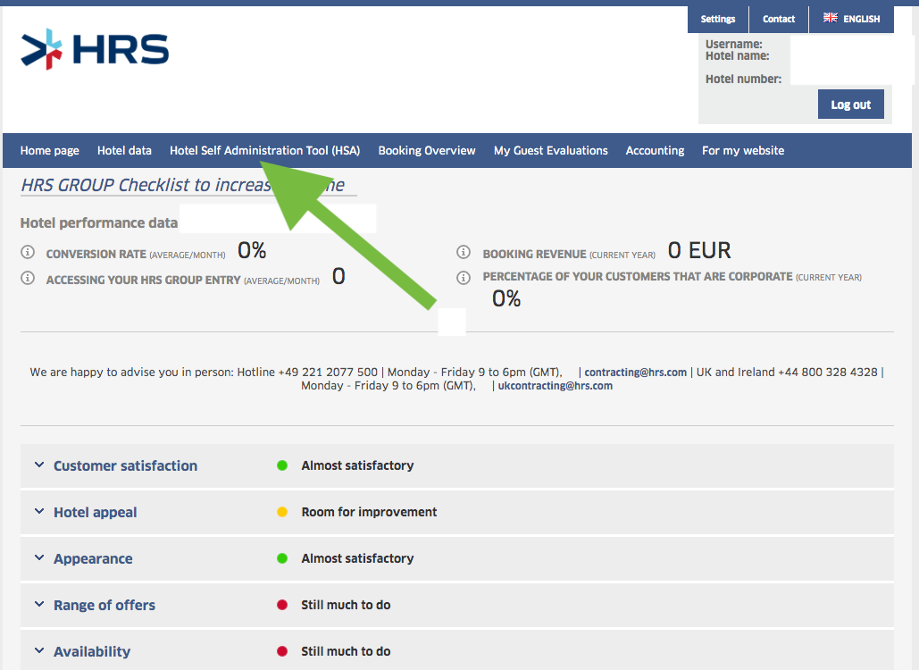The height and width of the screenshot is (670, 919).
Task: Click Hotel appeal section title
Action: point(95,512)
